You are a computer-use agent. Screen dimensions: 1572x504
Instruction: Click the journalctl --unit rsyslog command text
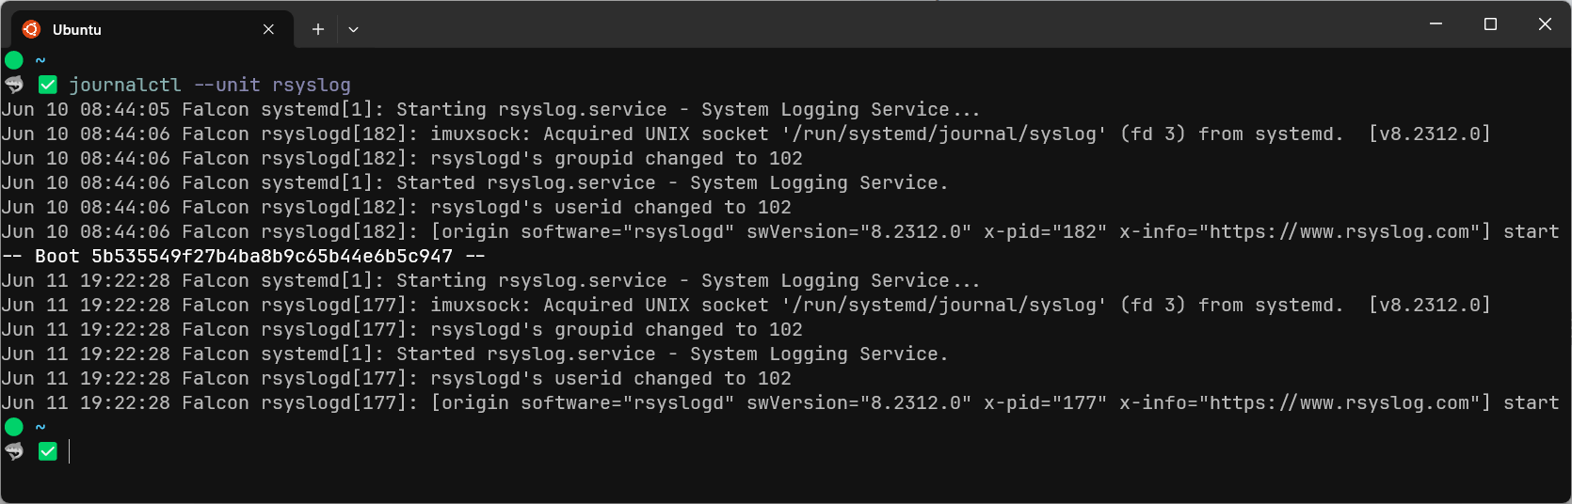click(210, 85)
